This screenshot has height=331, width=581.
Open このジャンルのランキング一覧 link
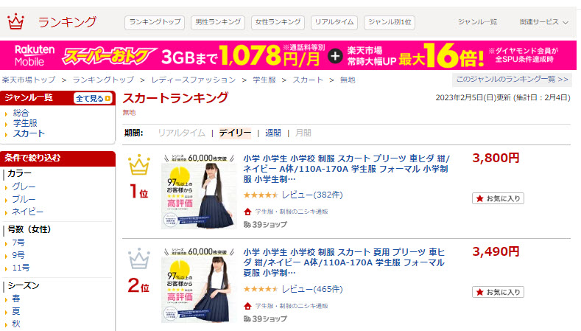(512, 80)
